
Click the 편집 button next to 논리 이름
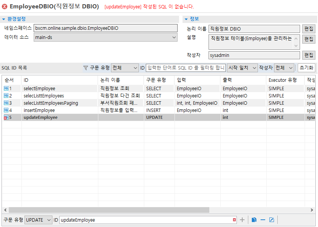[308, 29]
